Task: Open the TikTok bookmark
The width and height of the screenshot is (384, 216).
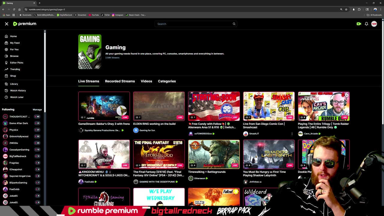Action: (106, 15)
